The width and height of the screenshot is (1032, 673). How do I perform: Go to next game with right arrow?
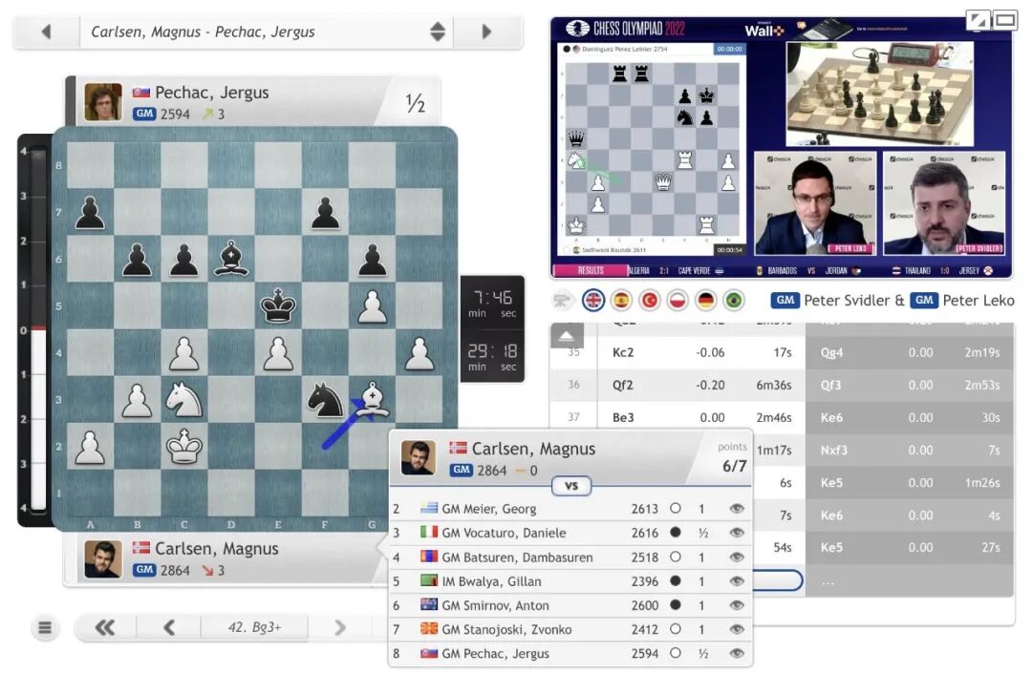click(487, 32)
